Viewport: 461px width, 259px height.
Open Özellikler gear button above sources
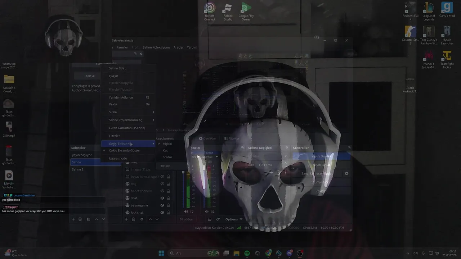[207, 138]
